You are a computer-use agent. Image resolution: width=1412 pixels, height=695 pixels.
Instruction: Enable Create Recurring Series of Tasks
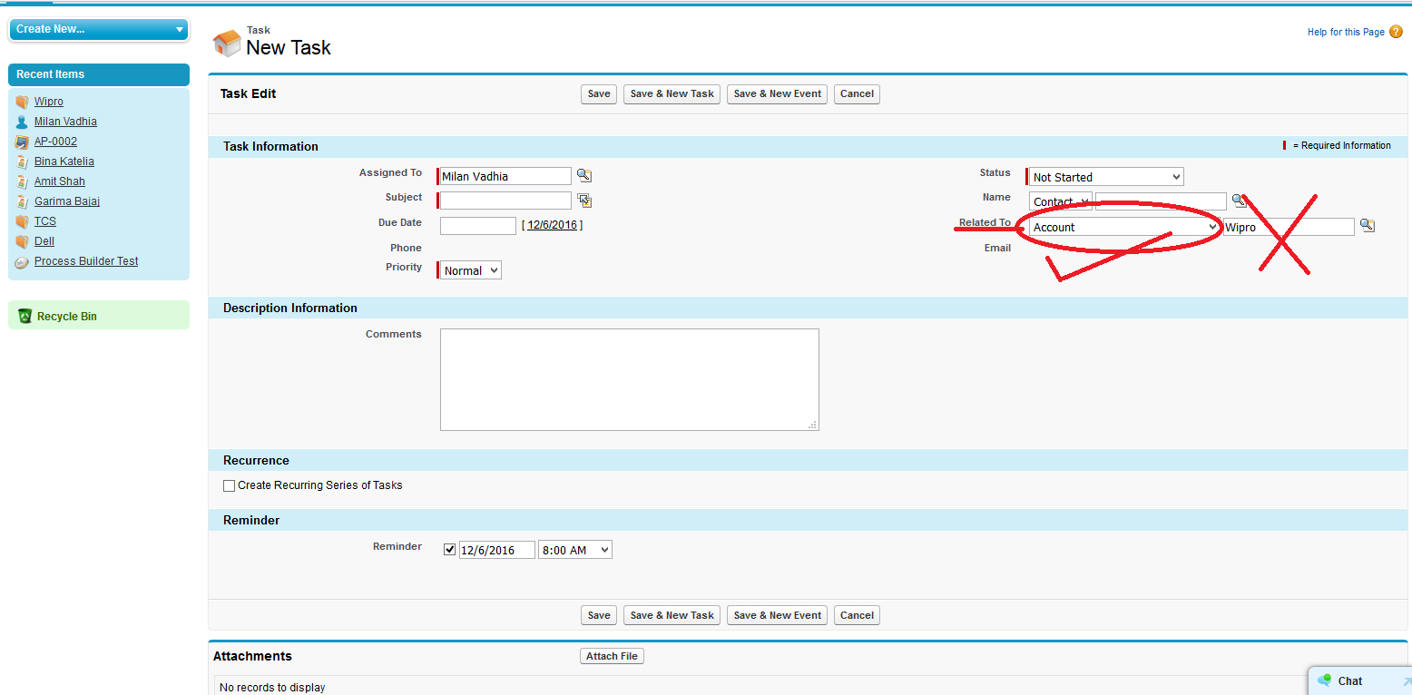point(229,485)
